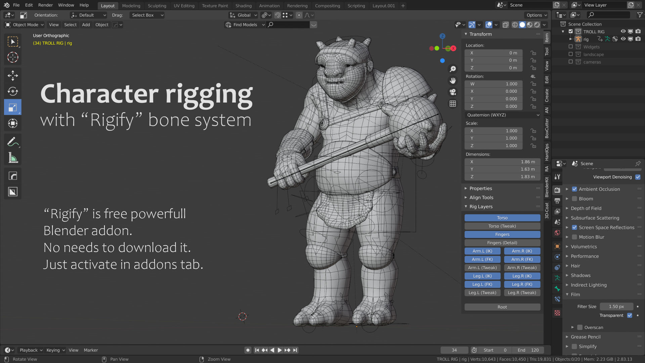The image size is (645, 363).
Task: Select the Measure ruler tool
Action: pyautogui.click(x=13, y=158)
